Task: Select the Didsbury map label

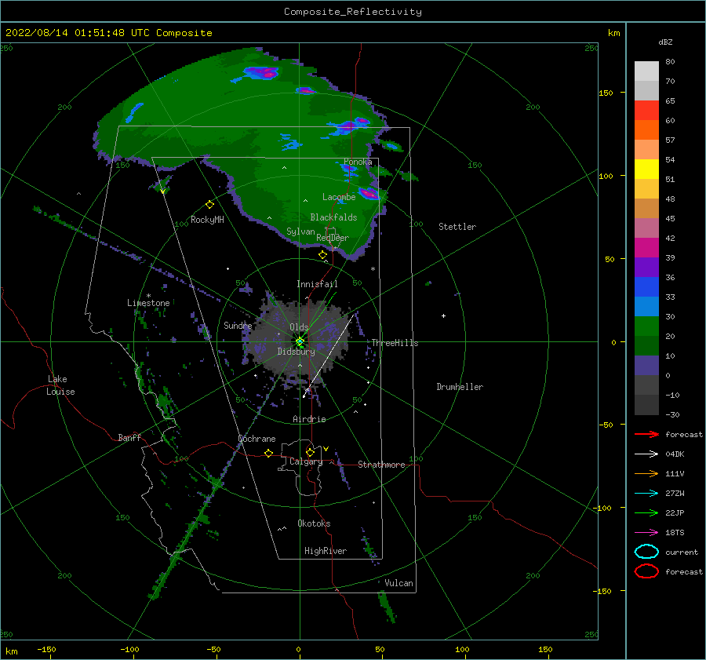Action: point(297,352)
